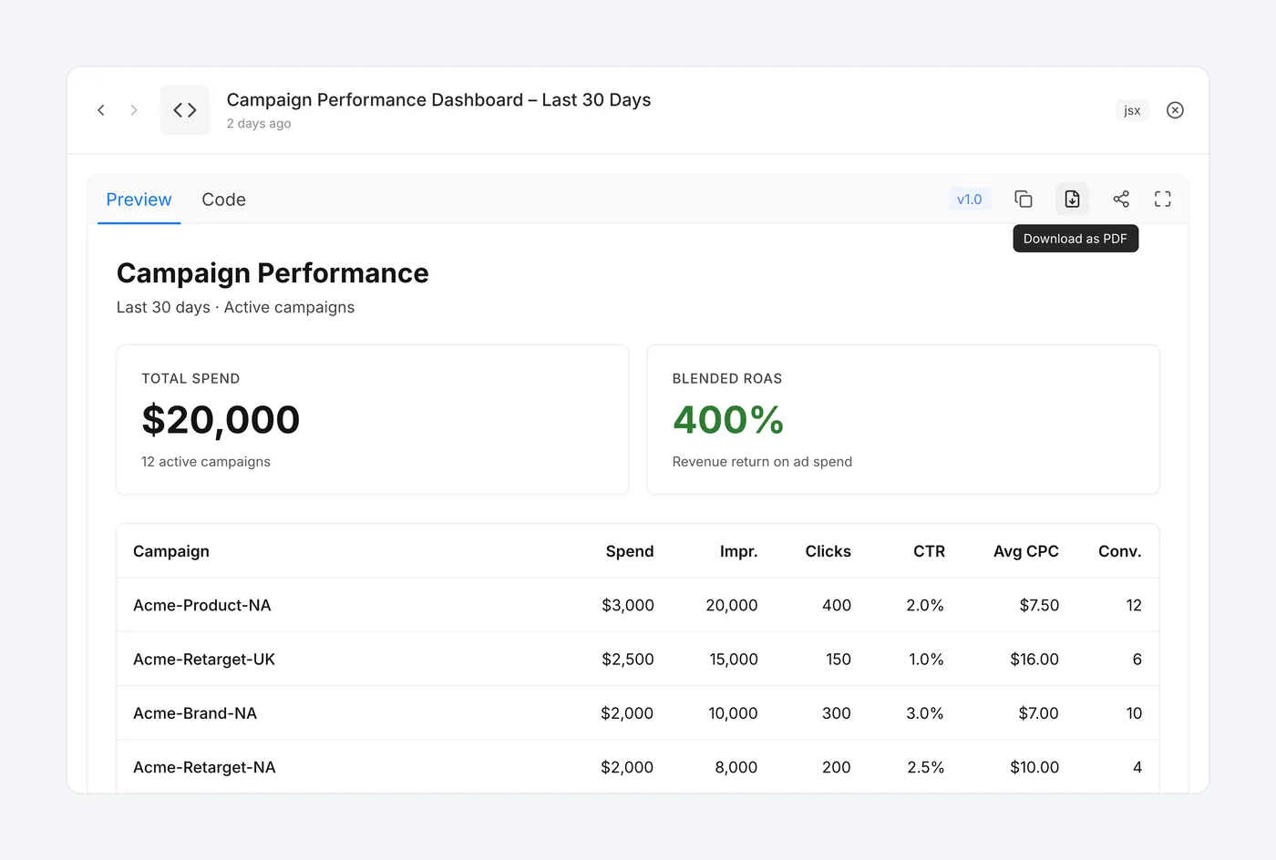Expand preview to fullscreen
Image resolution: width=1276 pixels, height=860 pixels.
pos(1163,199)
